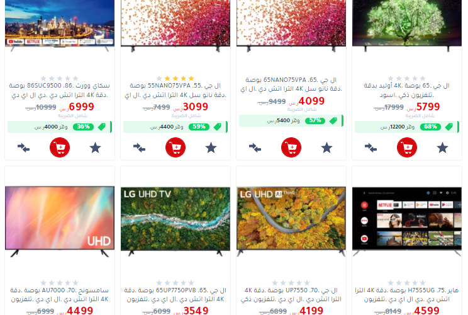Add LG 55NANO75VPA TV to cart
The height and width of the screenshot is (315, 468).
click(175, 147)
